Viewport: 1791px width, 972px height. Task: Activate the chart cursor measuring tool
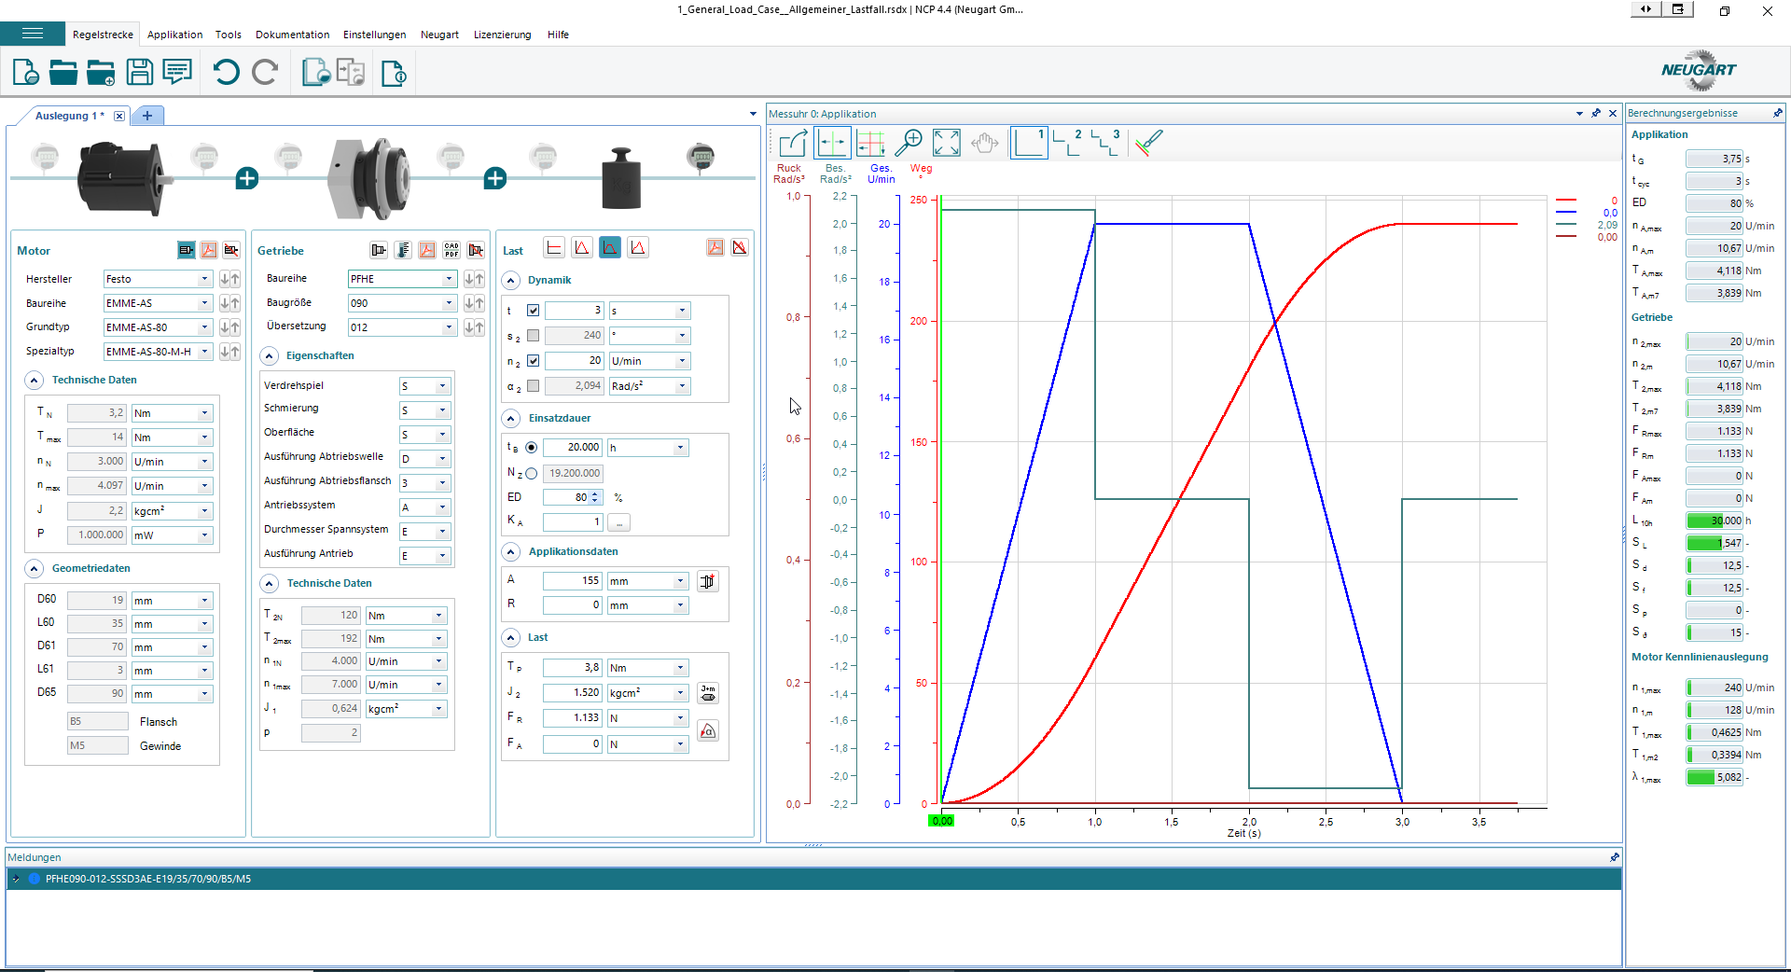(x=832, y=143)
